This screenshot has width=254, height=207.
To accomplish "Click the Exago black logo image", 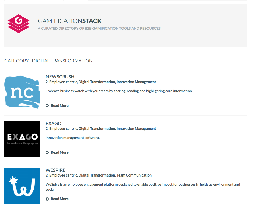I will pos(22,139).
